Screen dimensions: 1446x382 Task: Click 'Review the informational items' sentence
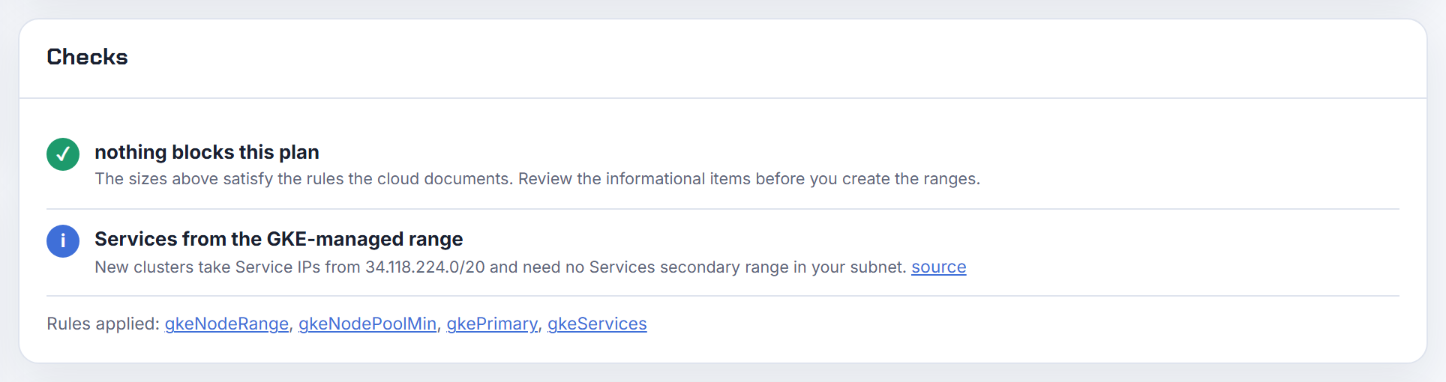634,179
